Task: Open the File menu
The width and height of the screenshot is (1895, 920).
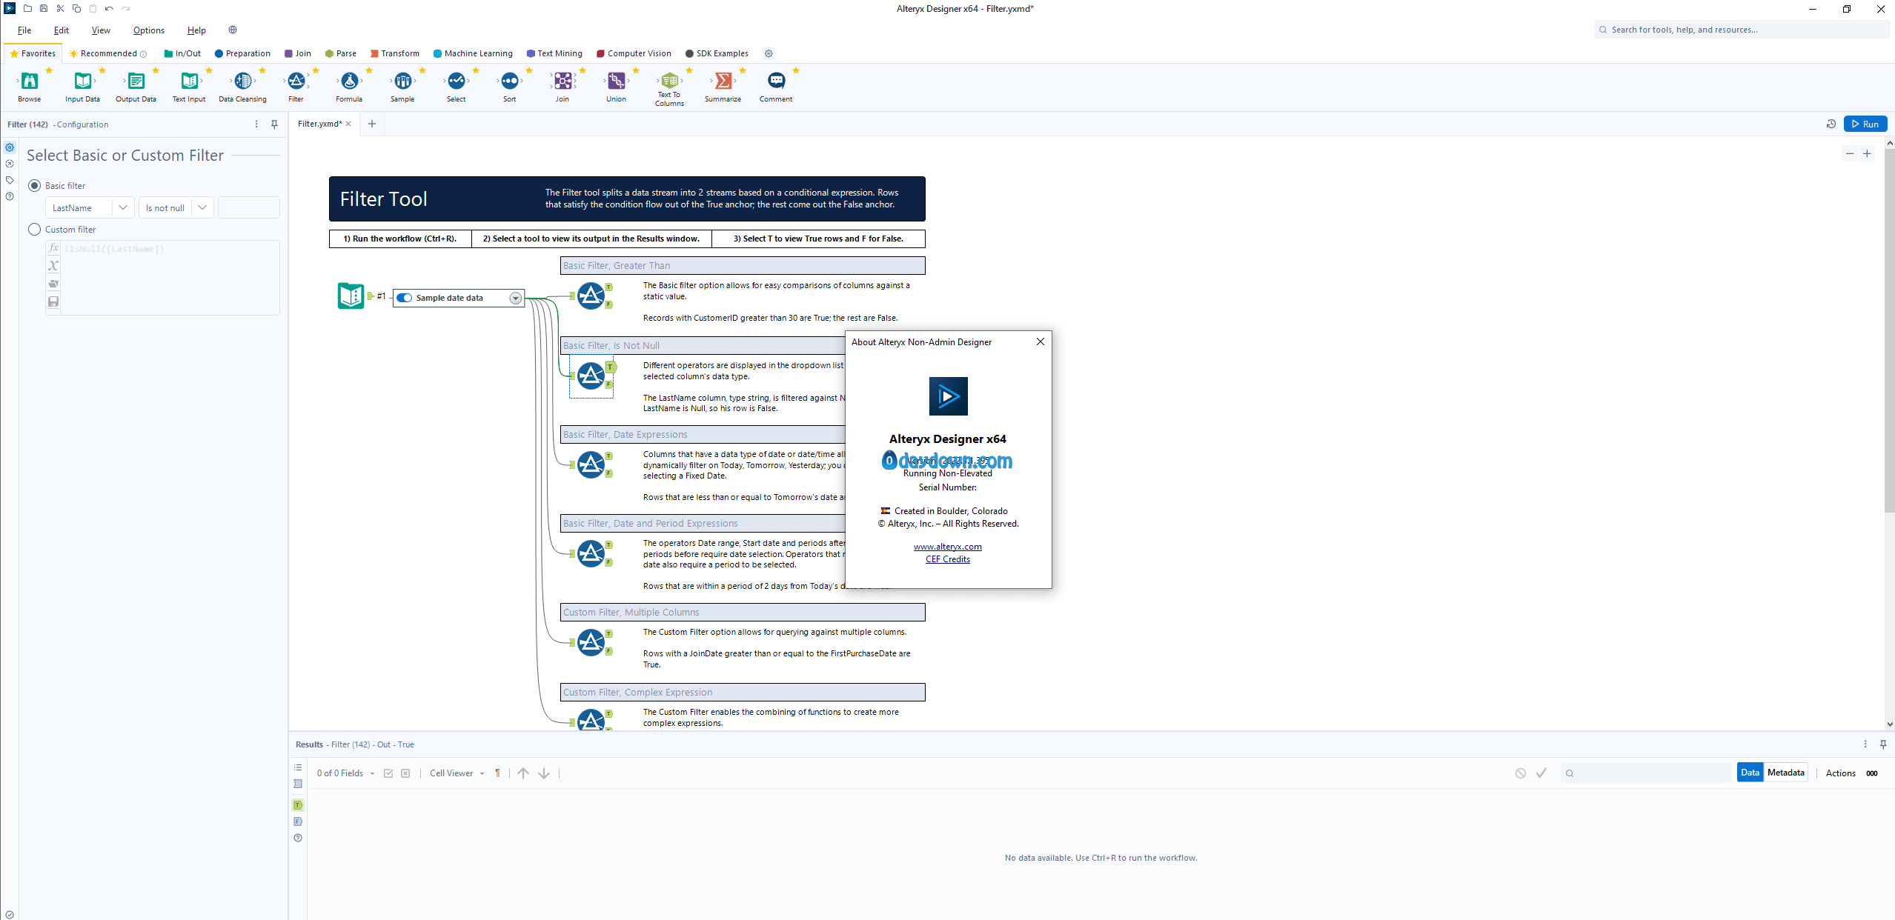Action: [x=24, y=30]
